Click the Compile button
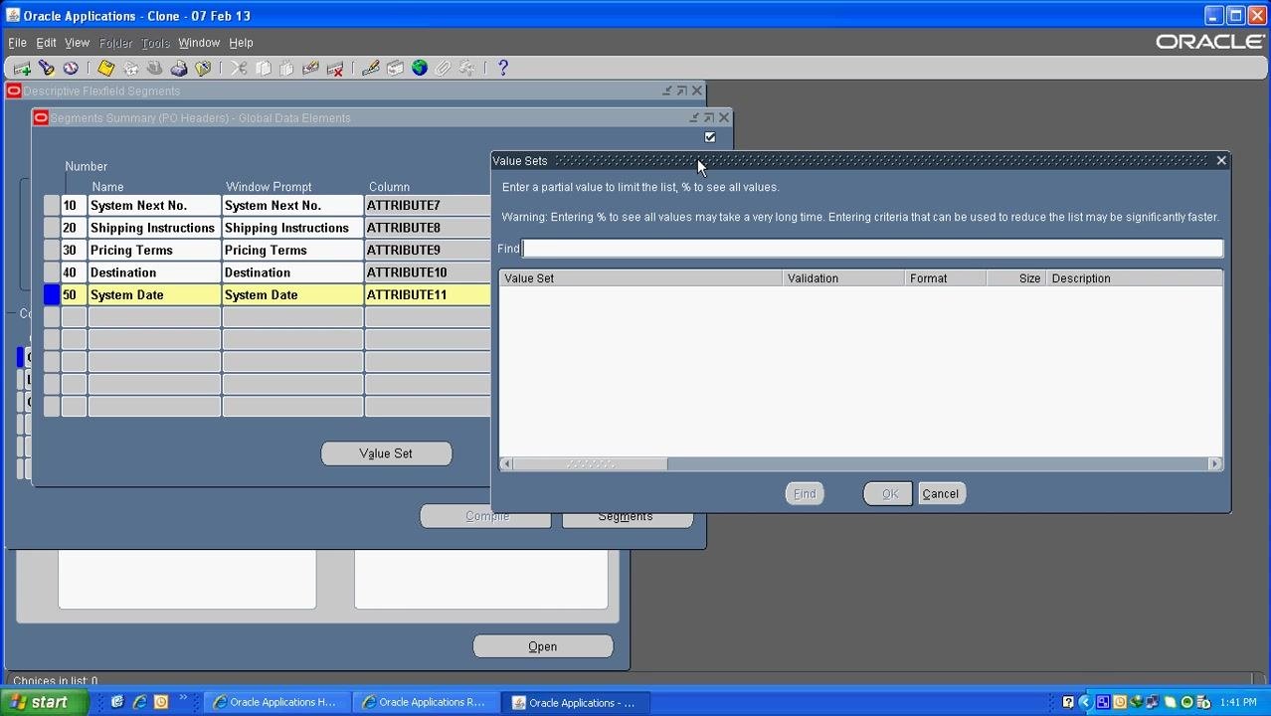The image size is (1271, 716). [x=486, y=517]
